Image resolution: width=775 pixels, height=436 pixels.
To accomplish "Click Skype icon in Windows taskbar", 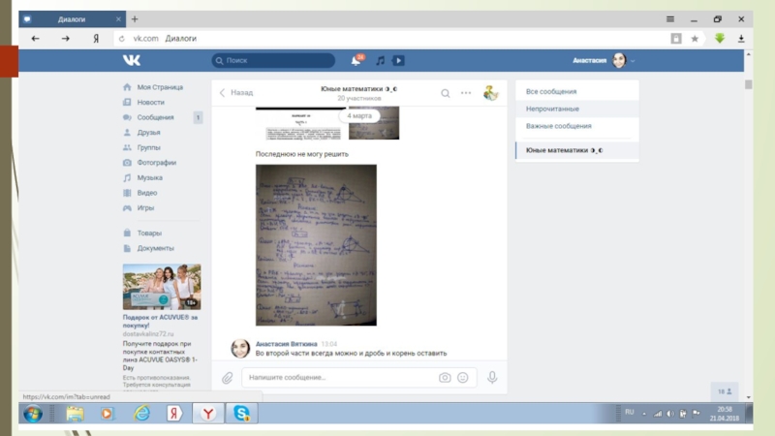I will tap(240, 414).
